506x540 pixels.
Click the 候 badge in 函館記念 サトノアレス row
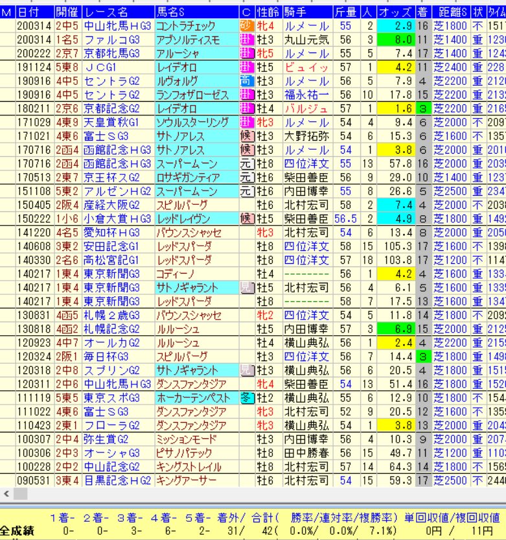[x=247, y=150]
